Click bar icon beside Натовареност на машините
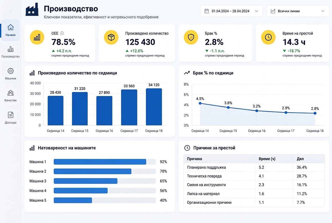Screen dimensions: 332x223 click(32, 148)
